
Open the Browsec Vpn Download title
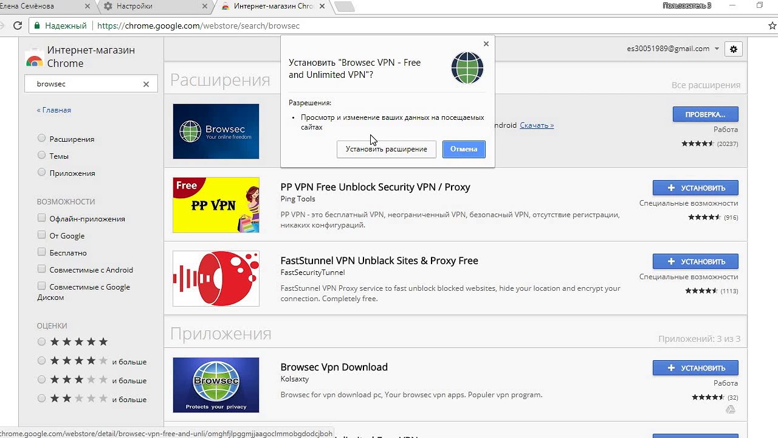pos(334,367)
